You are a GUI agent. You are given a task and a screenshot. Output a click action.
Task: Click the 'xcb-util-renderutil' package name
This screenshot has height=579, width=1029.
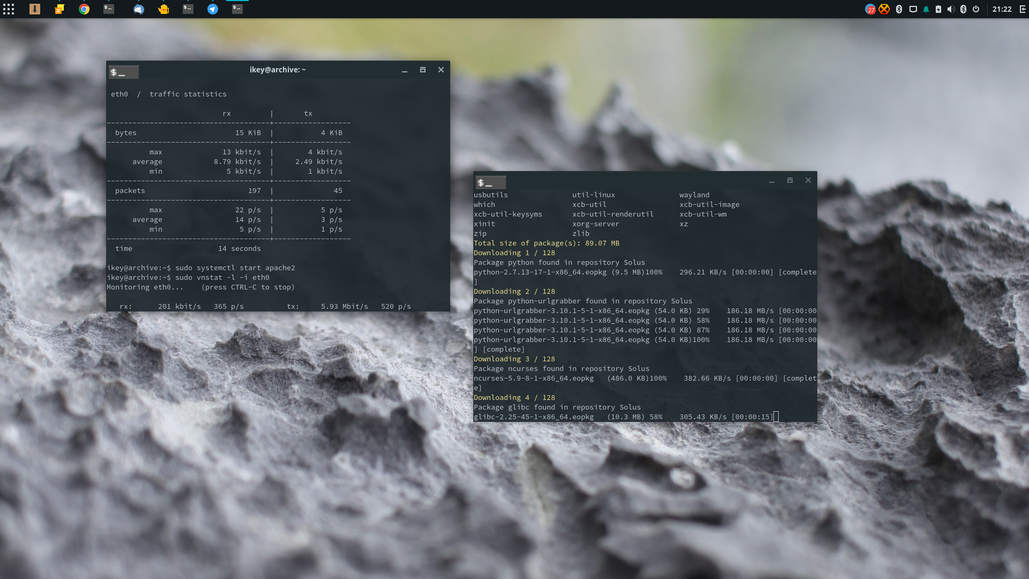tap(613, 214)
